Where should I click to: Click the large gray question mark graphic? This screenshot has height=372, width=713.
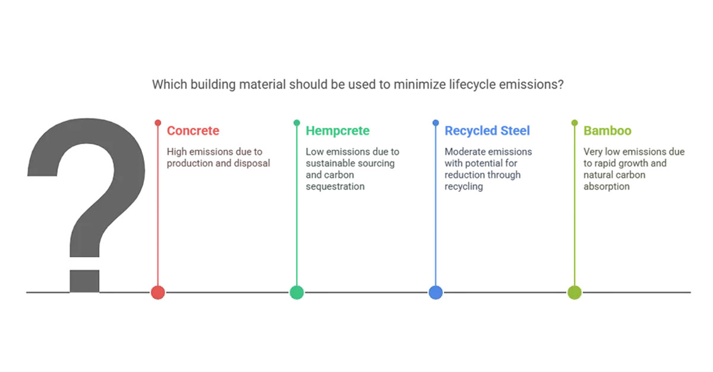[86, 204]
